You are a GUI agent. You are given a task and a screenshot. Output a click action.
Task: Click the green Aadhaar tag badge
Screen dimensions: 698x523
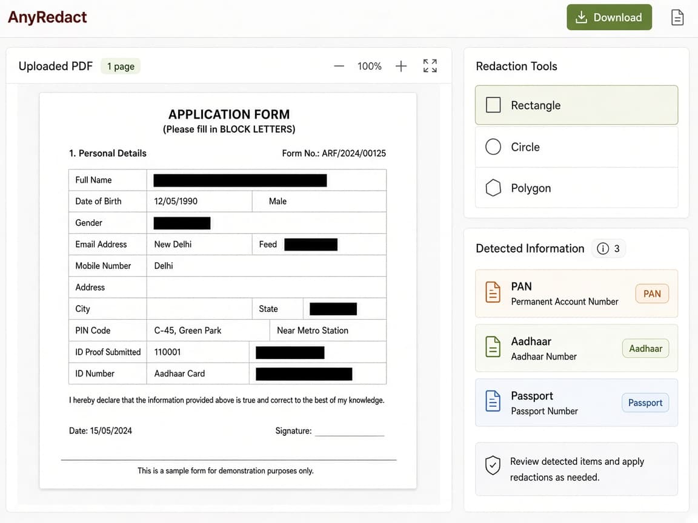click(x=645, y=348)
